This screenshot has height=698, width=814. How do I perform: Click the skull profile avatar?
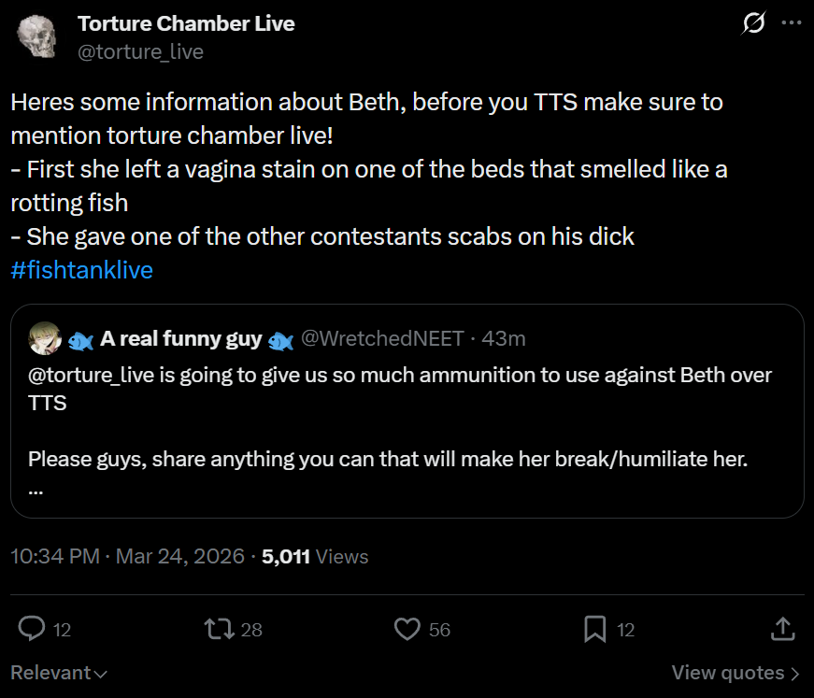(x=36, y=37)
